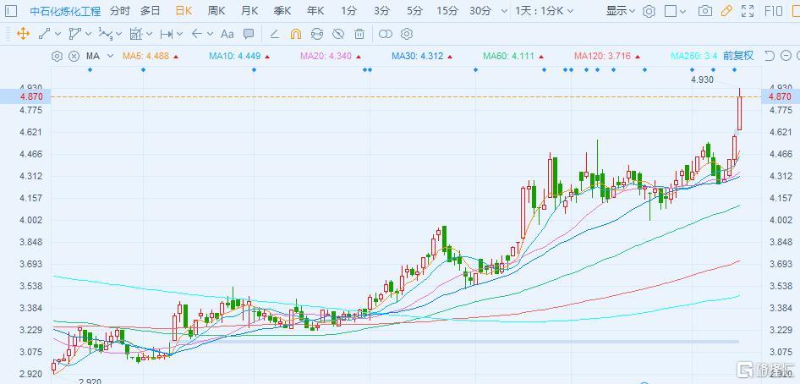Click the 前复权 adjustment button
Screen dimensions: 800x384
[737, 56]
